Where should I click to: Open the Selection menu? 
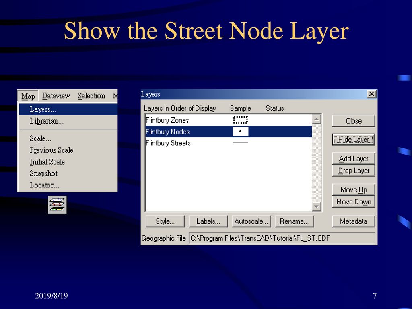point(91,96)
